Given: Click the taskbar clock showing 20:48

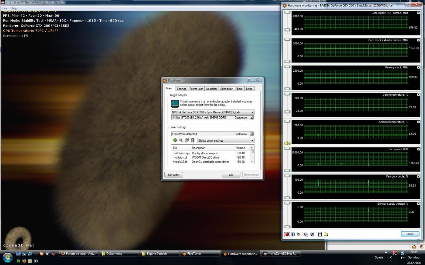Looking at the screenshot, I should point(414,252).
